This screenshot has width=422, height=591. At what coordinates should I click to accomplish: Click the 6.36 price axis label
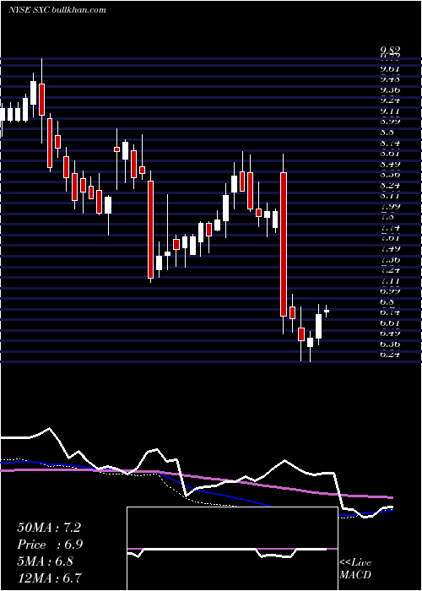(x=390, y=344)
